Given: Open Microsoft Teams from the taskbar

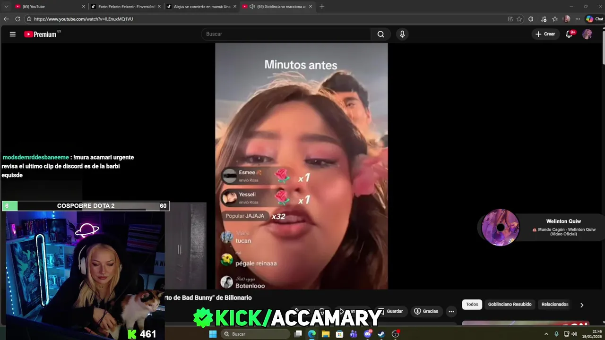Looking at the screenshot, I should tap(354, 334).
